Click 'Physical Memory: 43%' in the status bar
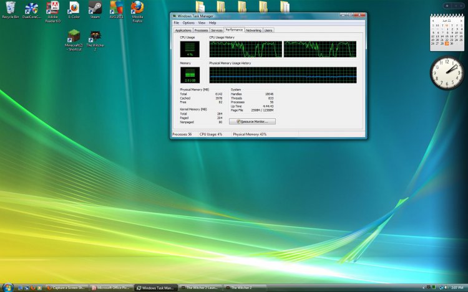 tap(250, 134)
